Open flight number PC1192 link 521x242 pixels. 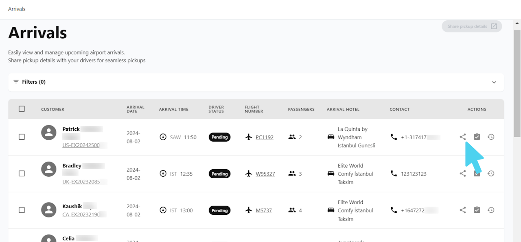point(265,137)
